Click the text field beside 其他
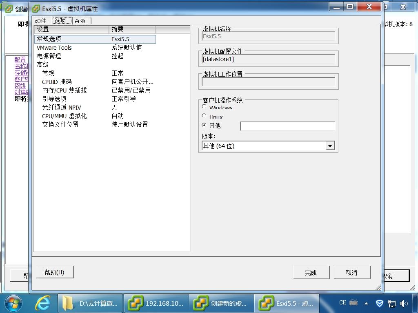 click(288, 126)
